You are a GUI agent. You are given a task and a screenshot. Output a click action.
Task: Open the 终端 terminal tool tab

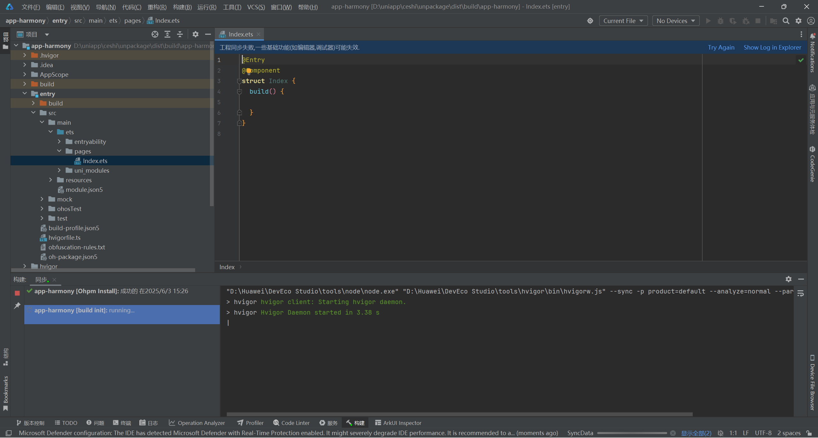pyautogui.click(x=122, y=423)
